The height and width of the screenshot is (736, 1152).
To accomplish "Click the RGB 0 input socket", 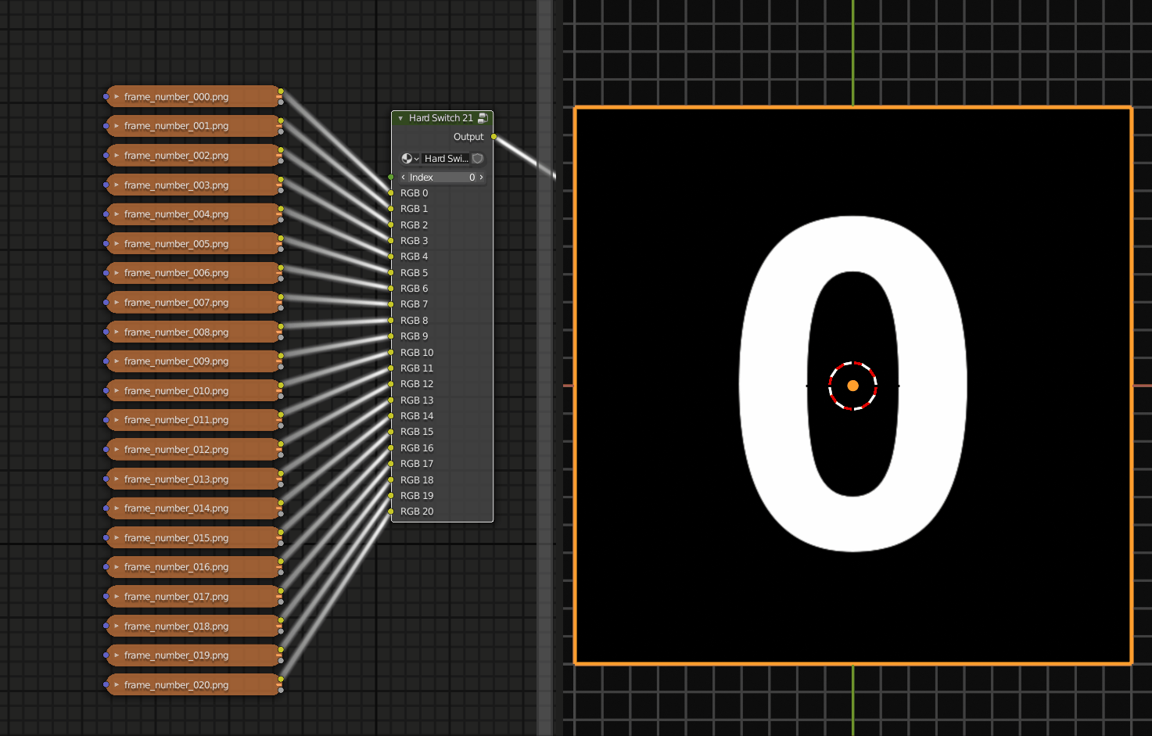I will 391,193.
